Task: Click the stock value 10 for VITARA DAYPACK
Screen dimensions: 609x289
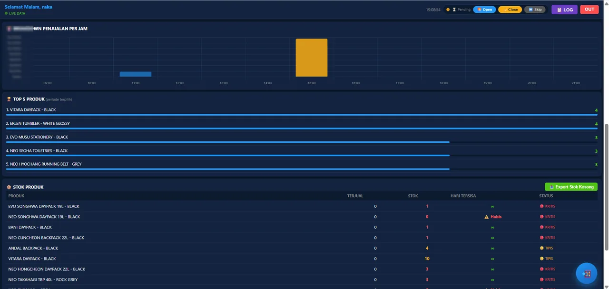Action: click(x=427, y=259)
